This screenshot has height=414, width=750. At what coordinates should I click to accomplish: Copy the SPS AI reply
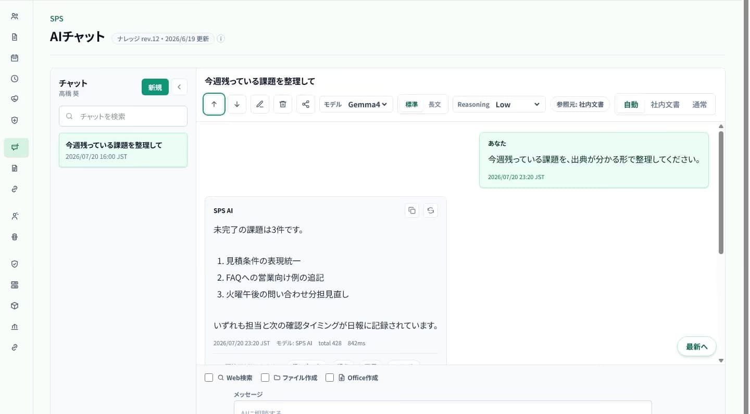(x=412, y=210)
